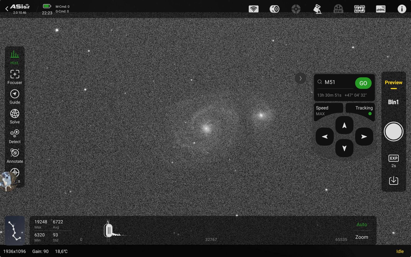This screenshot has height=257, width=411.
Task: Switch to the Preview tab
Action: [x=393, y=83]
